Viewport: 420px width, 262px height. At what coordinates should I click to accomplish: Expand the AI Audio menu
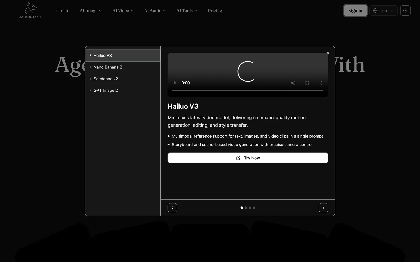[155, 10]
